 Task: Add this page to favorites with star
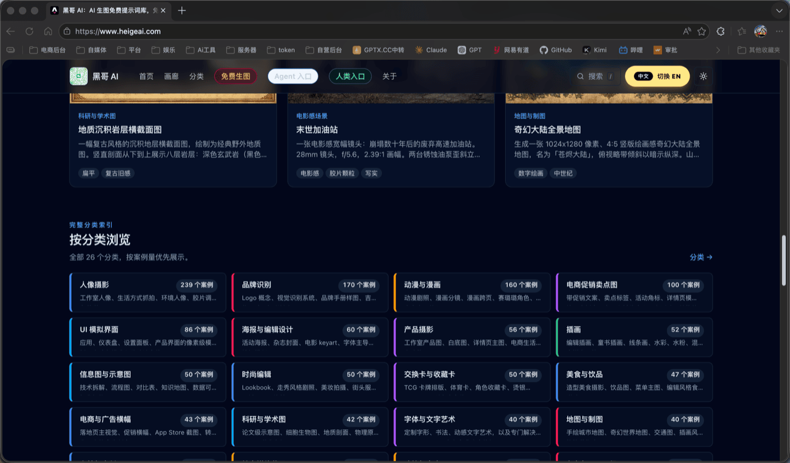coord(702,32)
